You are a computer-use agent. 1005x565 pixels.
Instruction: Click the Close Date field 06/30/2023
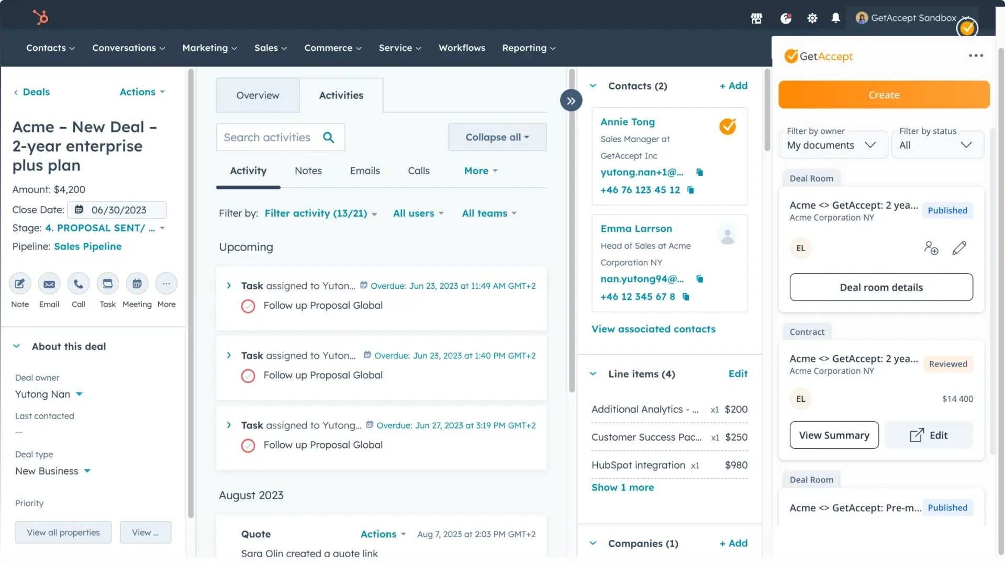coord(117,210)
